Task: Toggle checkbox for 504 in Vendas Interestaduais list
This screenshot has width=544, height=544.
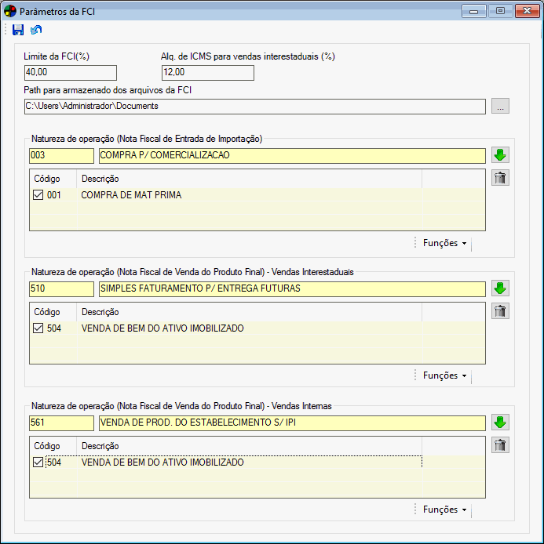Action: point(38,328)
